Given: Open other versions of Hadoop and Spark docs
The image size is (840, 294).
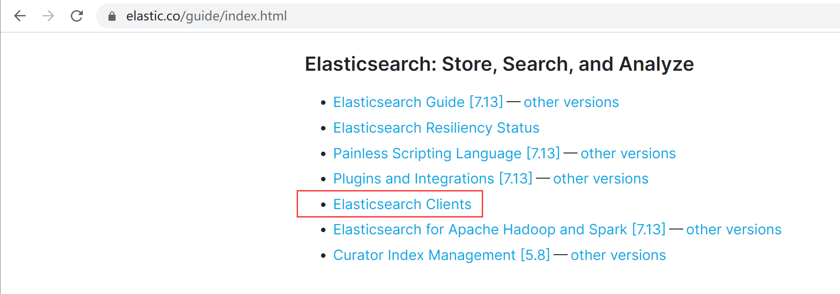Looking at the screenshot, I should [x=734, y=229].
